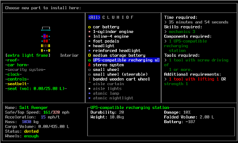This screenshot has width=238, height=143.
Task: Pick the headlight part
Action: pyautogui.click(x=104, y=46)
